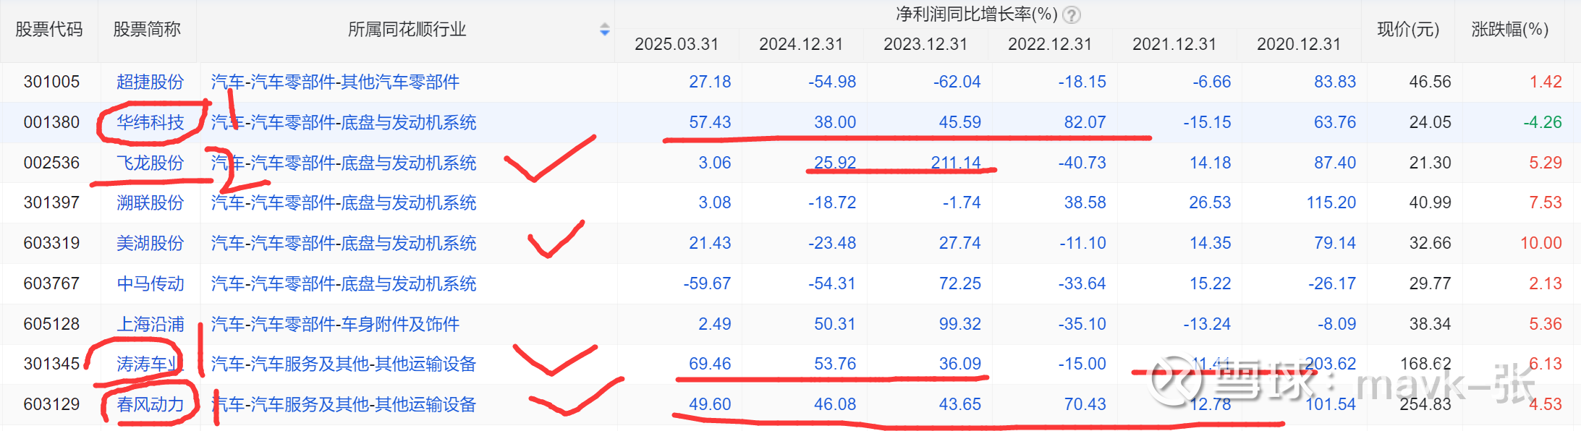The image size is (1581, 431).
Task: Select stock code 605128
Action: coord(51,324)
